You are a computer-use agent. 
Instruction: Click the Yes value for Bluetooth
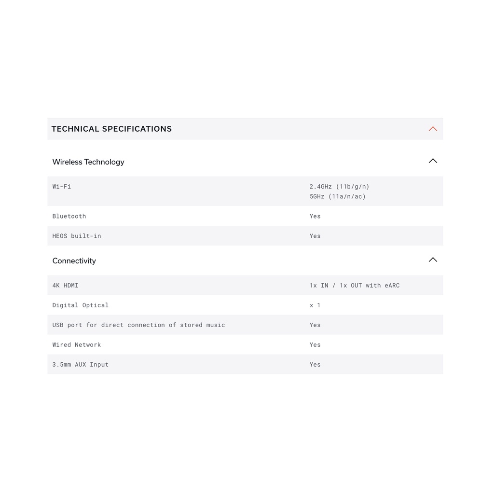[315, 216]
